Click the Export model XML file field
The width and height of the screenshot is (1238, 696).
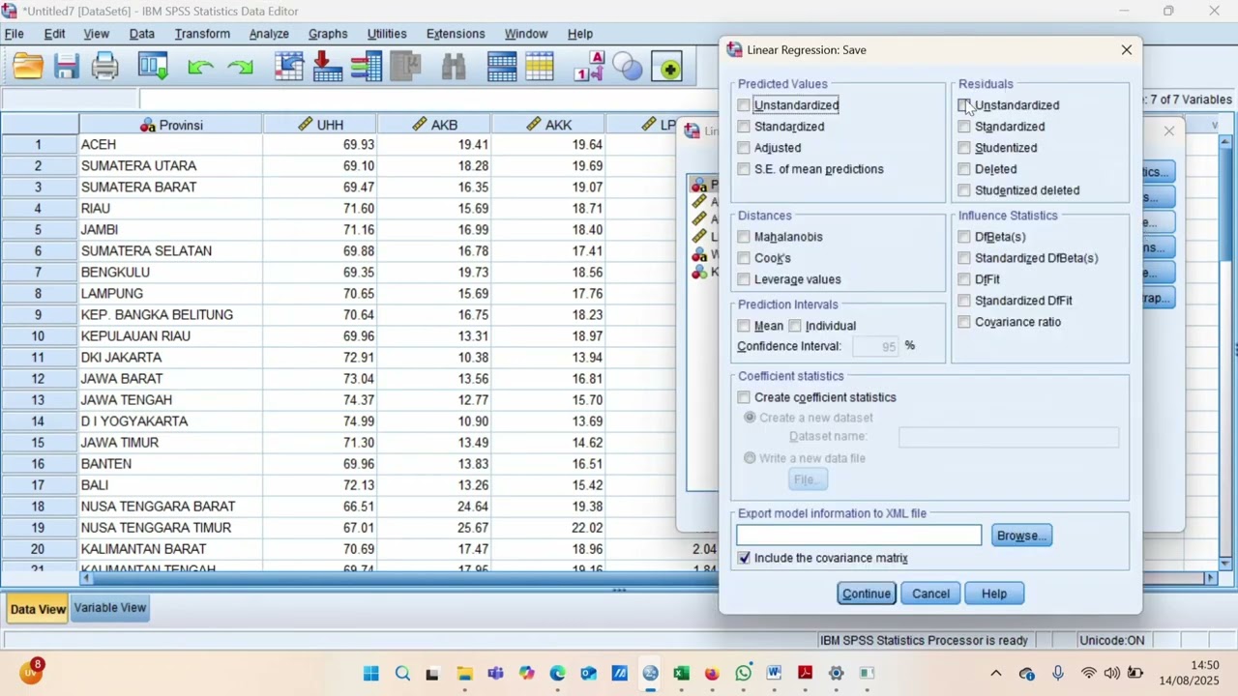[859, 536]
